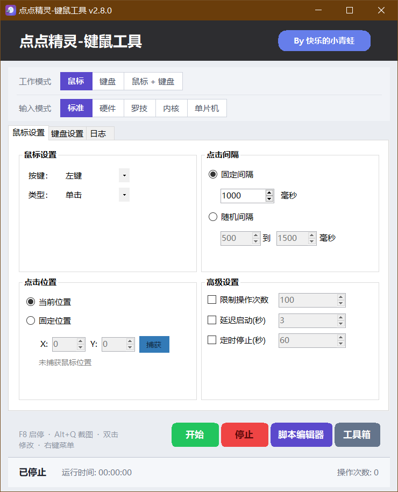Switch to 键盘设置 tab

point(67,134)
